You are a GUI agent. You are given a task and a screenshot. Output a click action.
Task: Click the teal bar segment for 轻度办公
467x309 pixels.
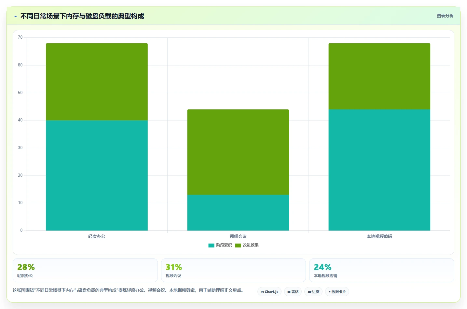97,176
